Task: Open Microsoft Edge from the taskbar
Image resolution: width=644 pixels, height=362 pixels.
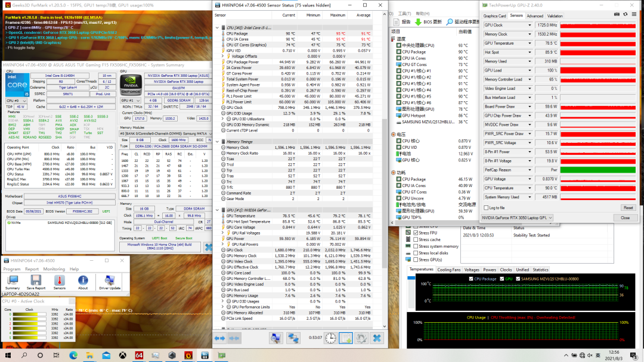Action: tap(73, 355)
